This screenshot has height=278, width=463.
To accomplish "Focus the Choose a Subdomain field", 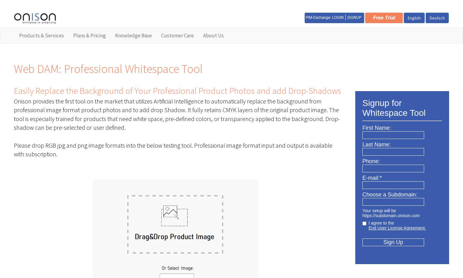I will click(x=393, y=202).
